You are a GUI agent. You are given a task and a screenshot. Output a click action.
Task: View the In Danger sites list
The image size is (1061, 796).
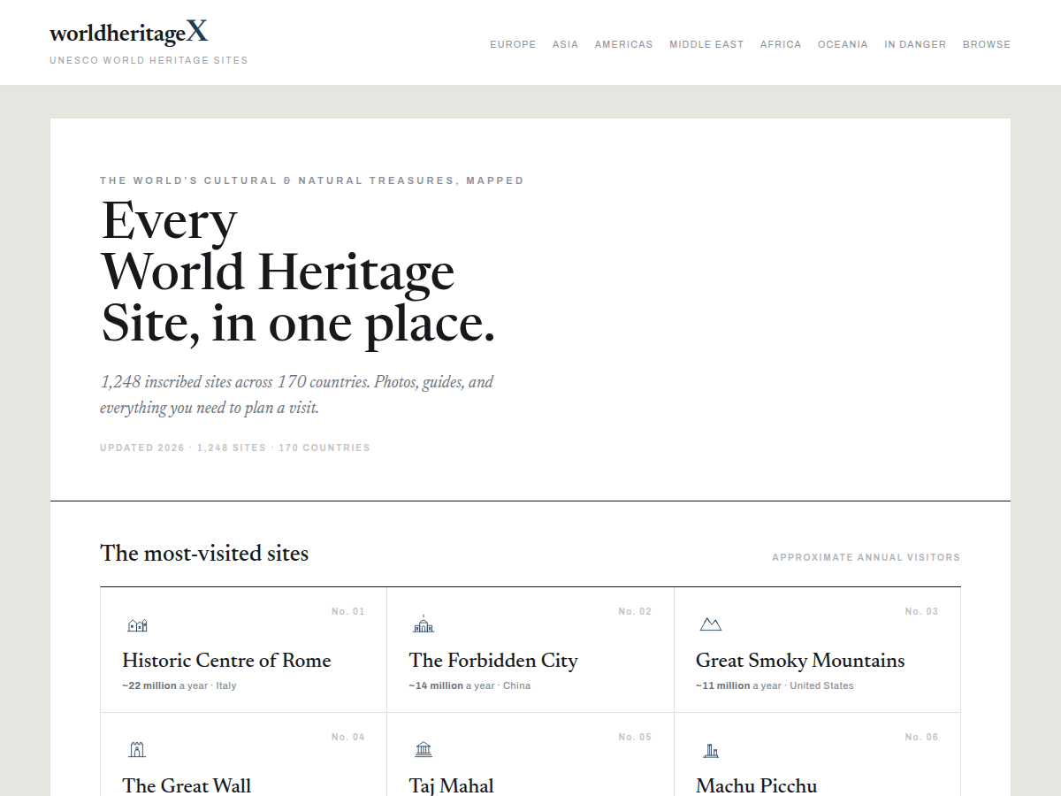coord(915,44)
